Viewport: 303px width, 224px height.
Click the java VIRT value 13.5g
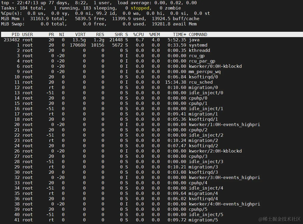(x=79, y=40)
